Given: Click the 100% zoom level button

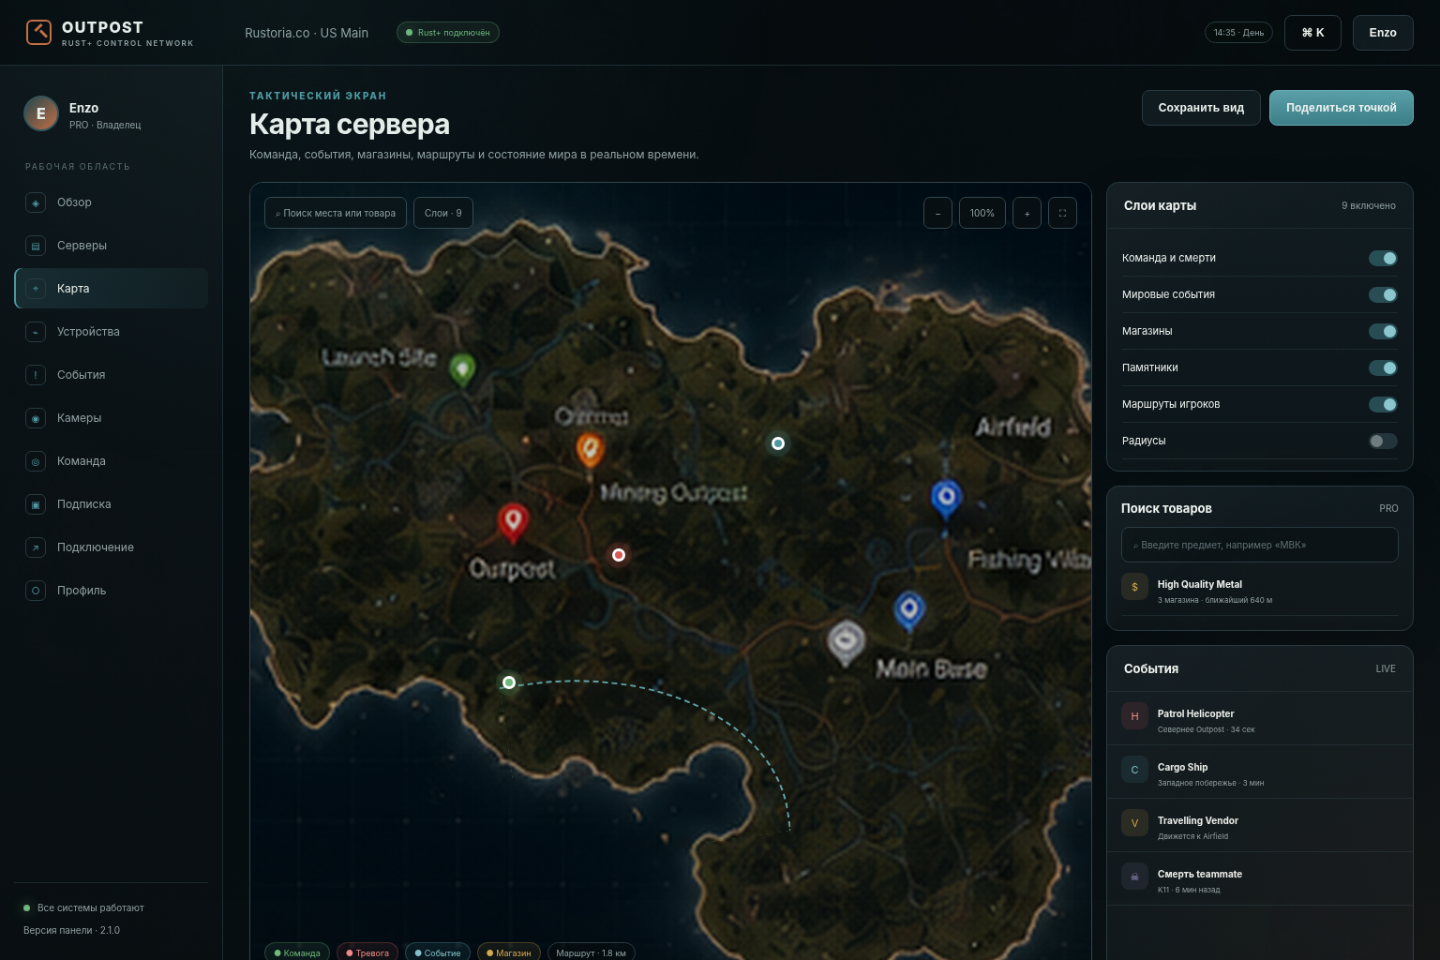Looking at the screenshot, I should pos(982,213).
